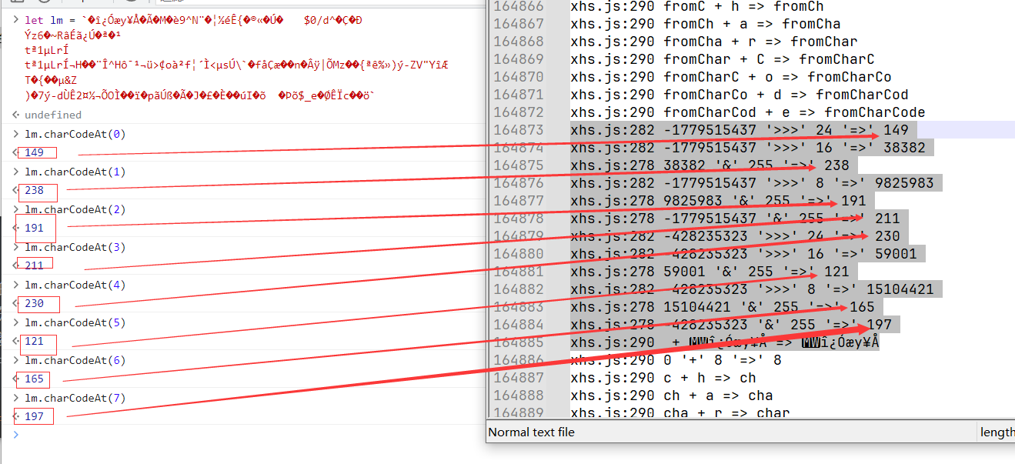Select the 'lm.charCodeAt(2)' console command

[x=75, y=209]
